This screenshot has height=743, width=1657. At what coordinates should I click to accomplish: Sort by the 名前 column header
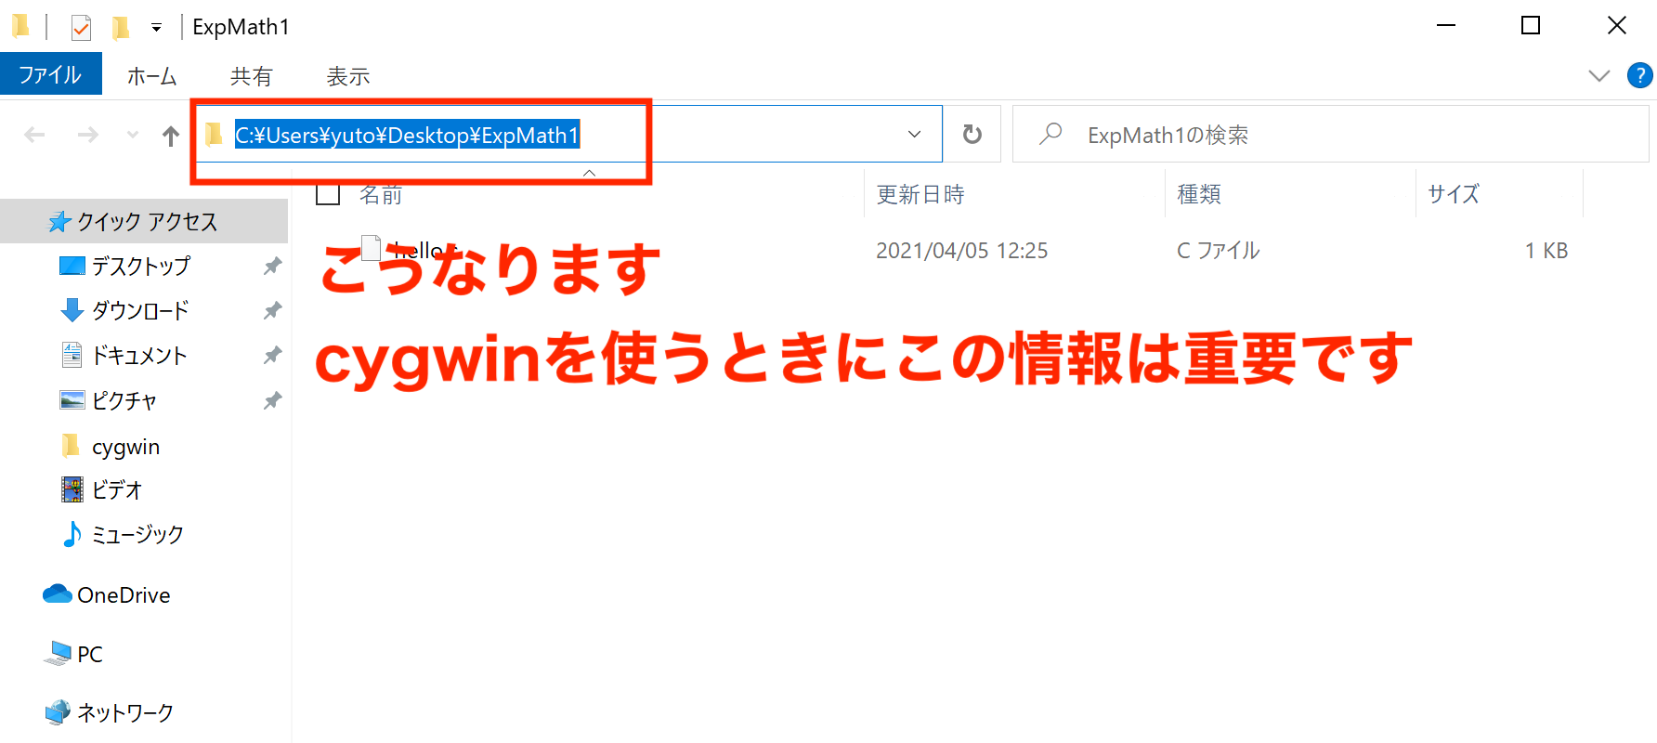point(381,194)
